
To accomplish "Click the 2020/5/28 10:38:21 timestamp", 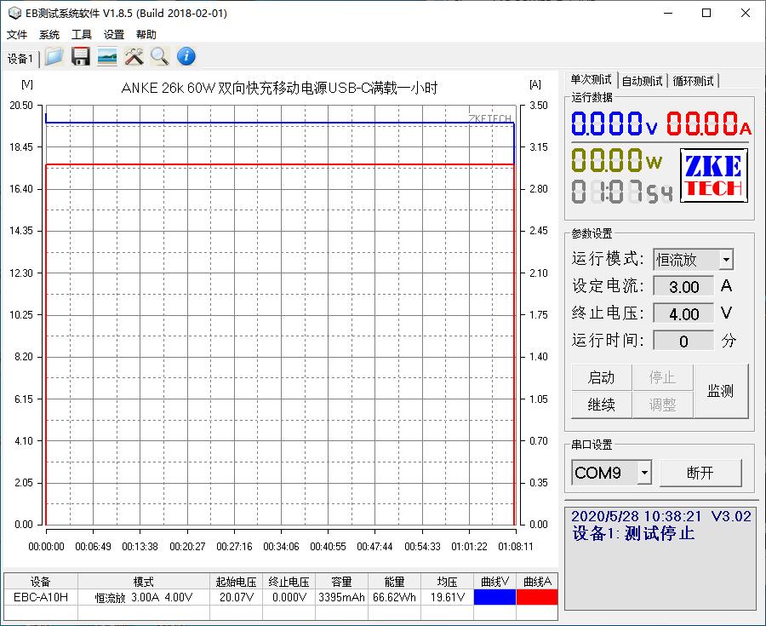I will 636,516.
